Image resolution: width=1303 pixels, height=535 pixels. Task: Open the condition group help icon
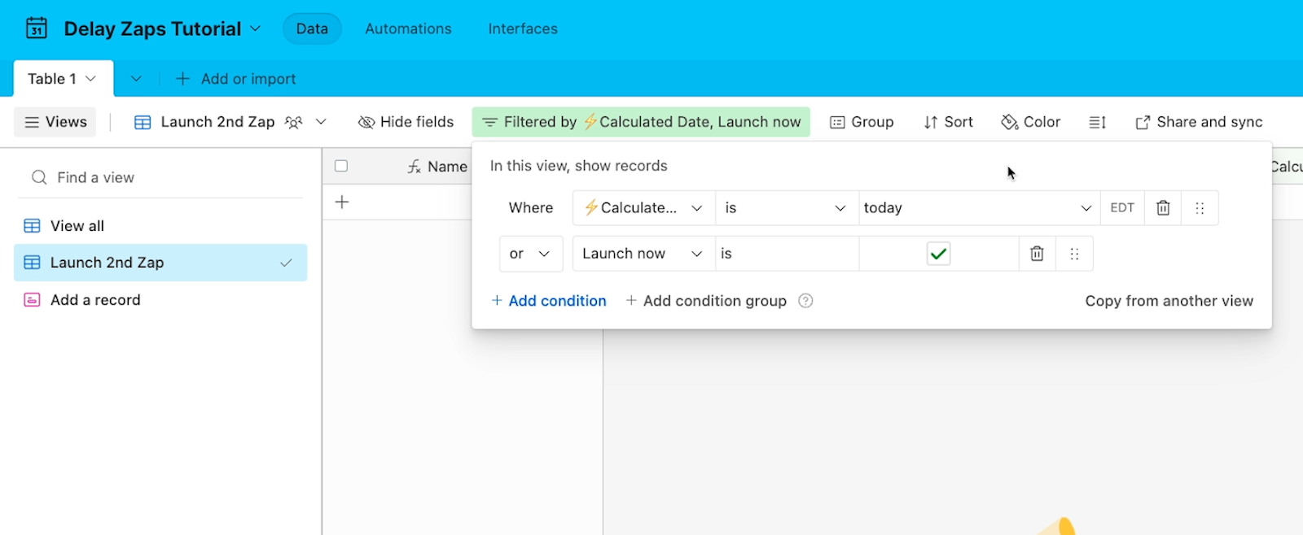pos(805,301)
